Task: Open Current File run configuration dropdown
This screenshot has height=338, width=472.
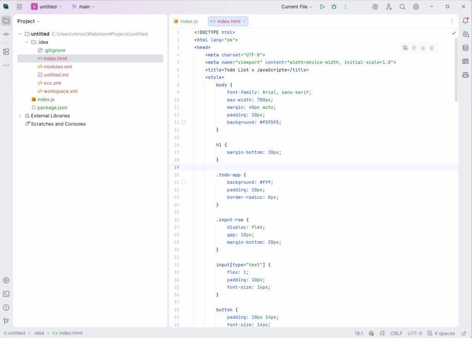Action: tap(297, 6)
